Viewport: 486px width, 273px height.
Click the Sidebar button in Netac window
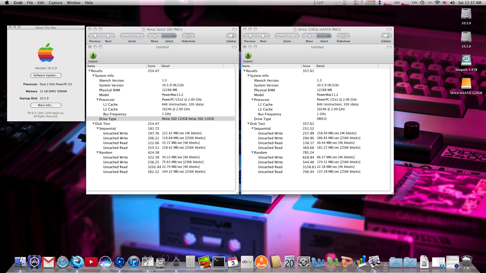coord(231,36)
